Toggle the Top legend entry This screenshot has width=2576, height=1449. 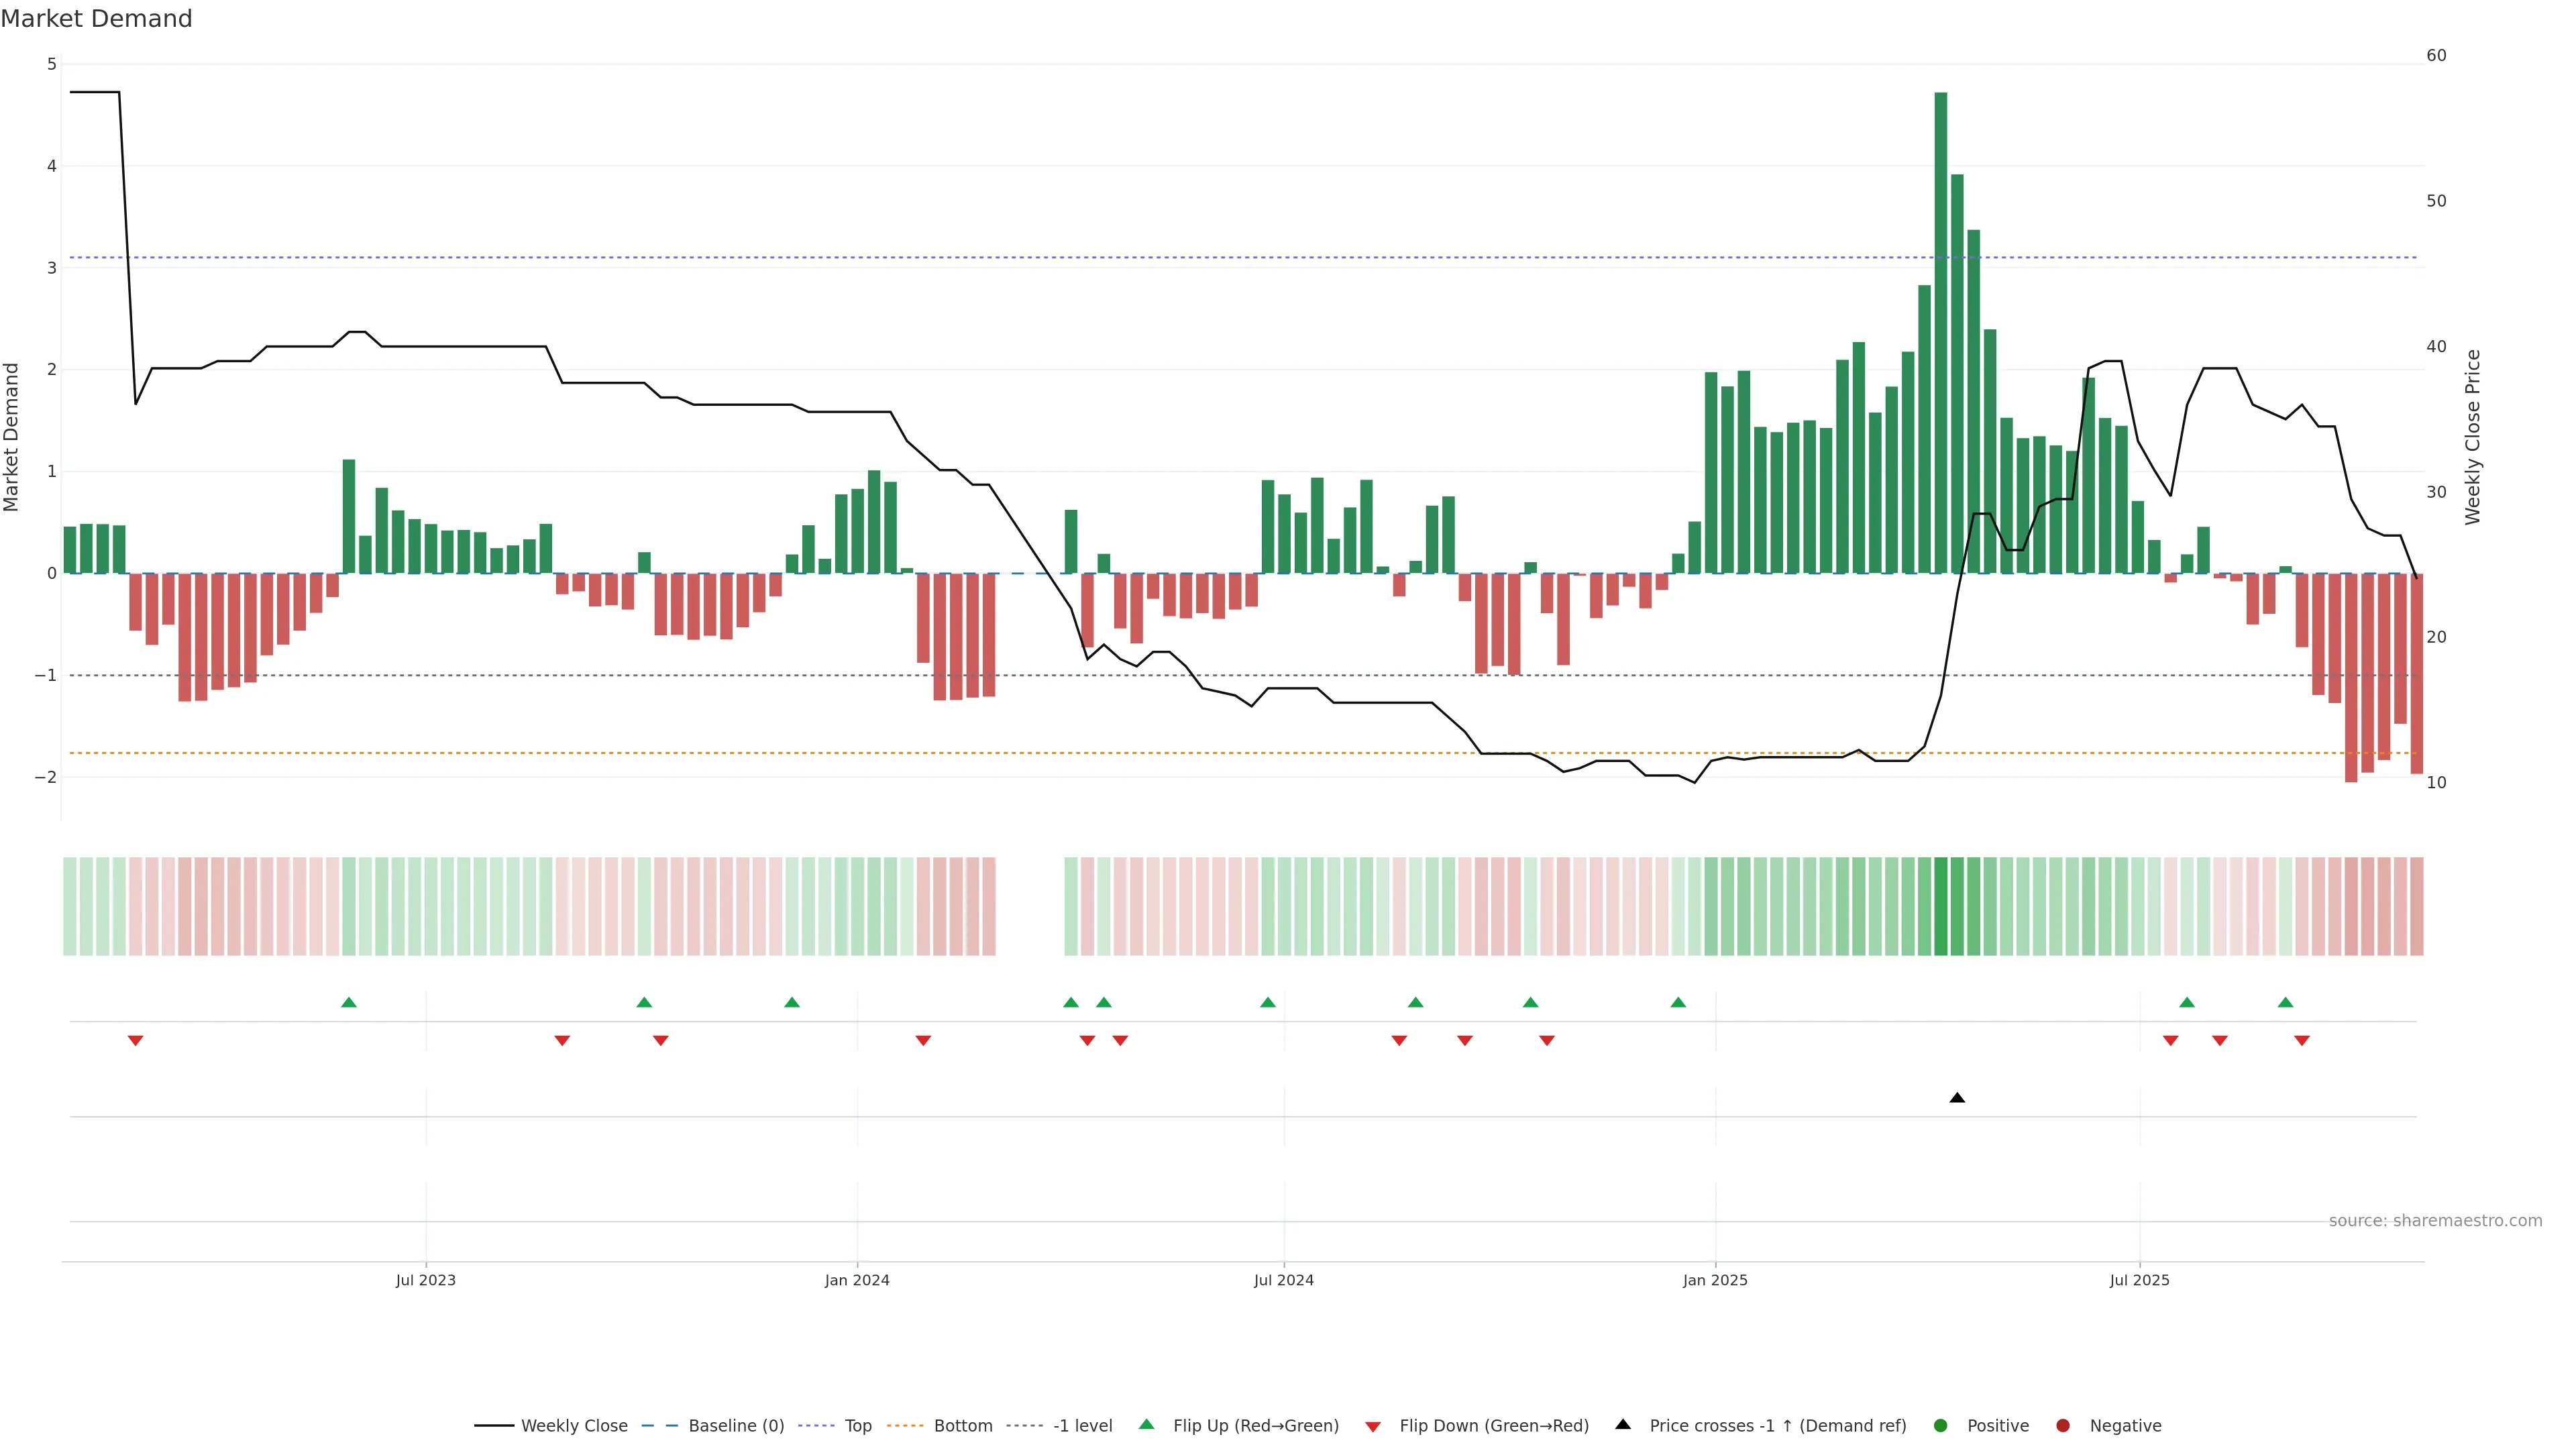click(x=857, y=1426)
